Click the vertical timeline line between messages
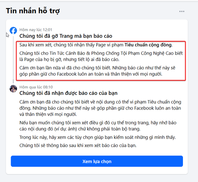Screen dimensions: 198x182 [x=13, y=59]
